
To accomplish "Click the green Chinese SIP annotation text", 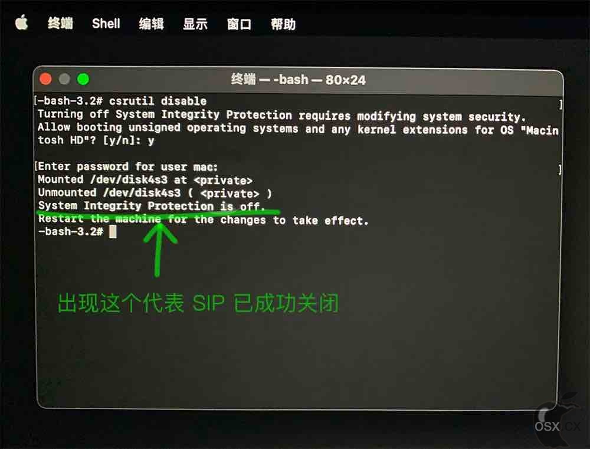I will click(x=198, y=303).
